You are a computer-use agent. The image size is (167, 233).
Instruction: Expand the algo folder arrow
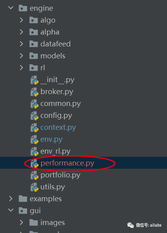pos(21,20)
